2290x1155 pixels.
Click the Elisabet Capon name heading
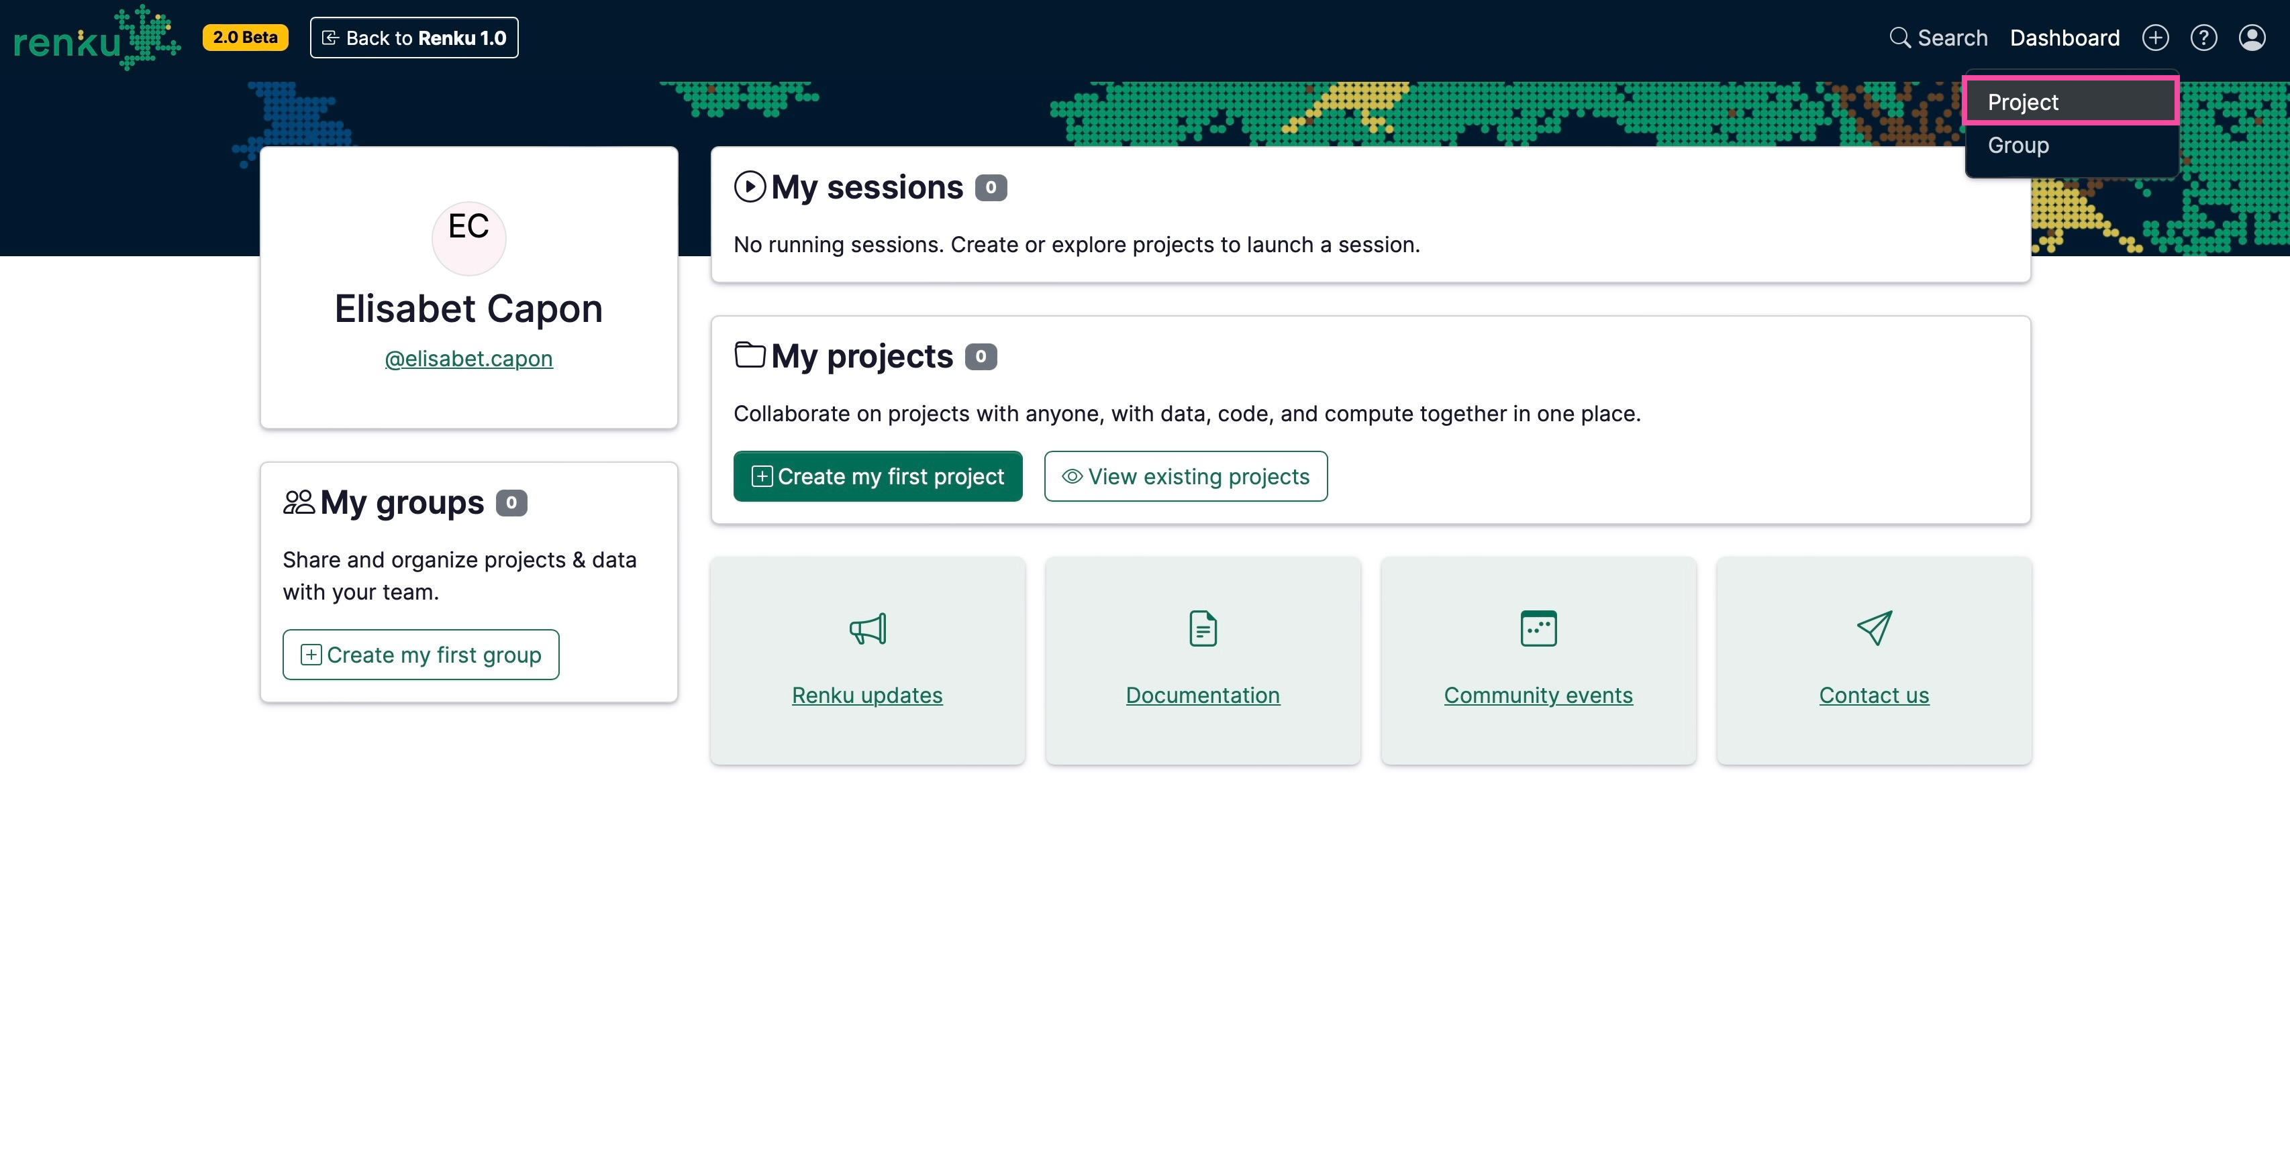click(468, 309)
